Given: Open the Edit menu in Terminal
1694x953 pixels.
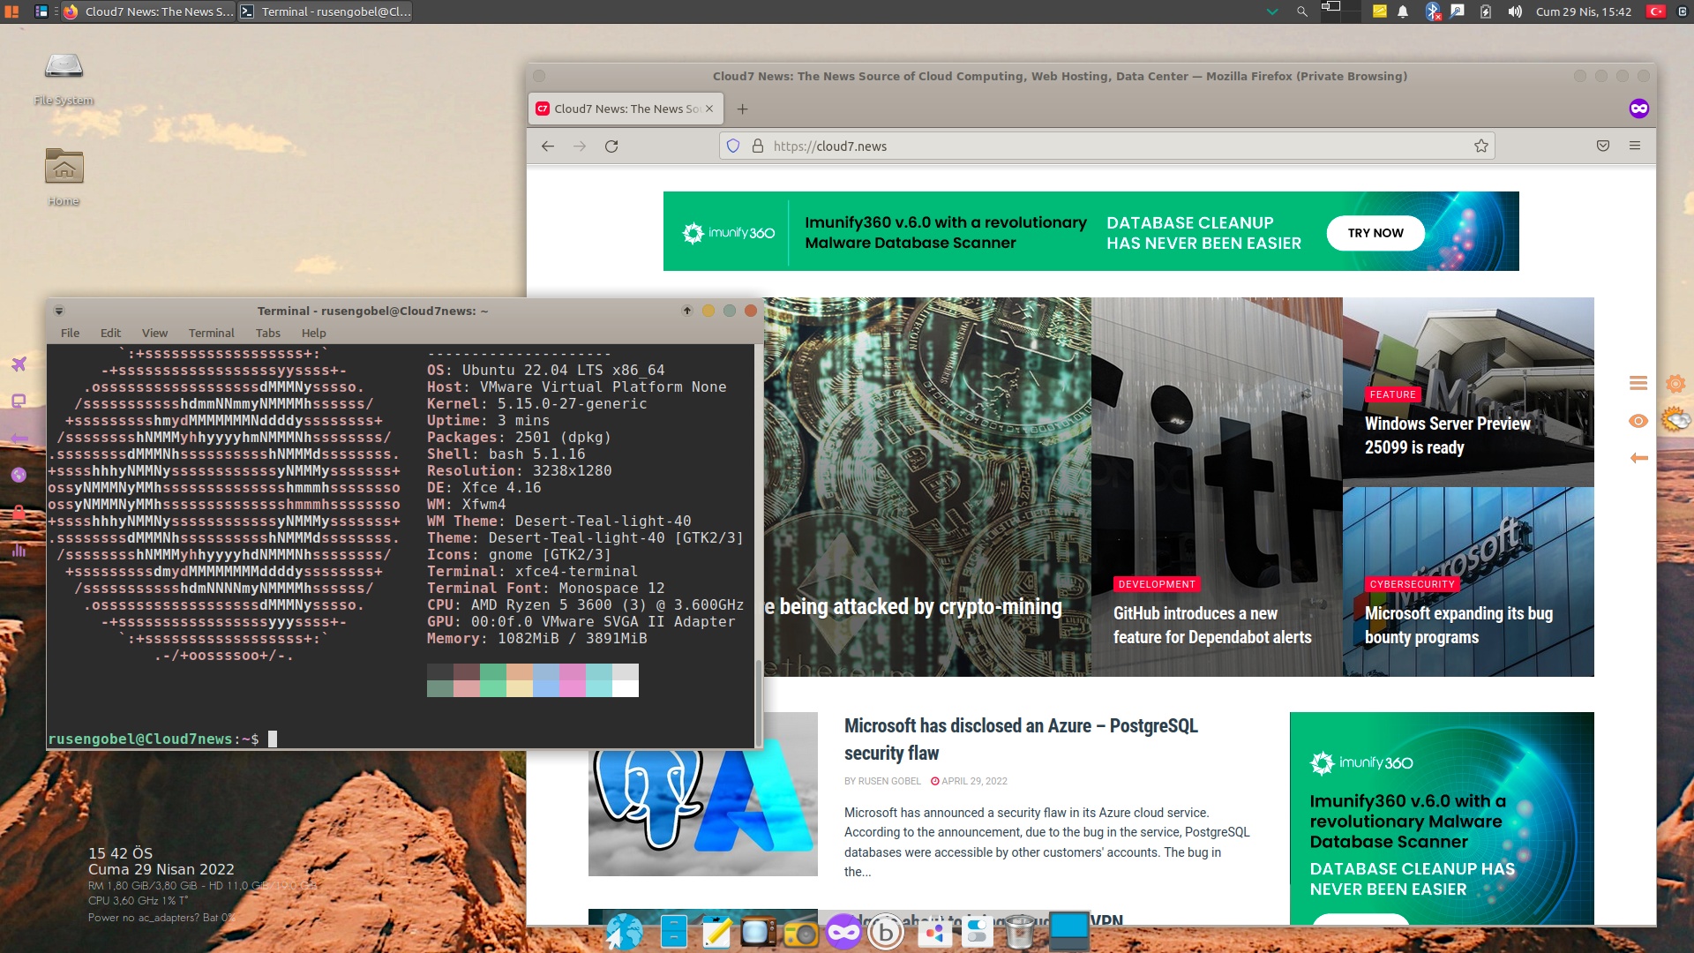Looking at the screenshot, I should click(x=110, y=333).
